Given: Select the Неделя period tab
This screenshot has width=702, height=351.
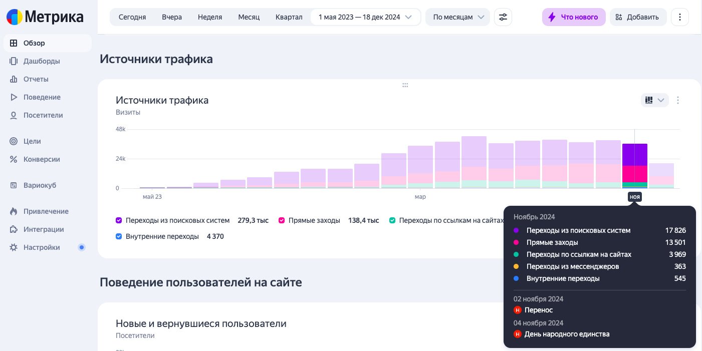Looking at the screenshot, I should point(210,17).
